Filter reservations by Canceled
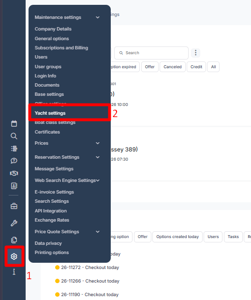Screen dimensions: 251x300 click(x=173, y=67)
